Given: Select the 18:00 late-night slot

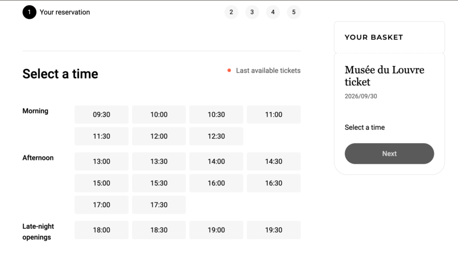Looking at the screenshot, I should tap(102, 230).
